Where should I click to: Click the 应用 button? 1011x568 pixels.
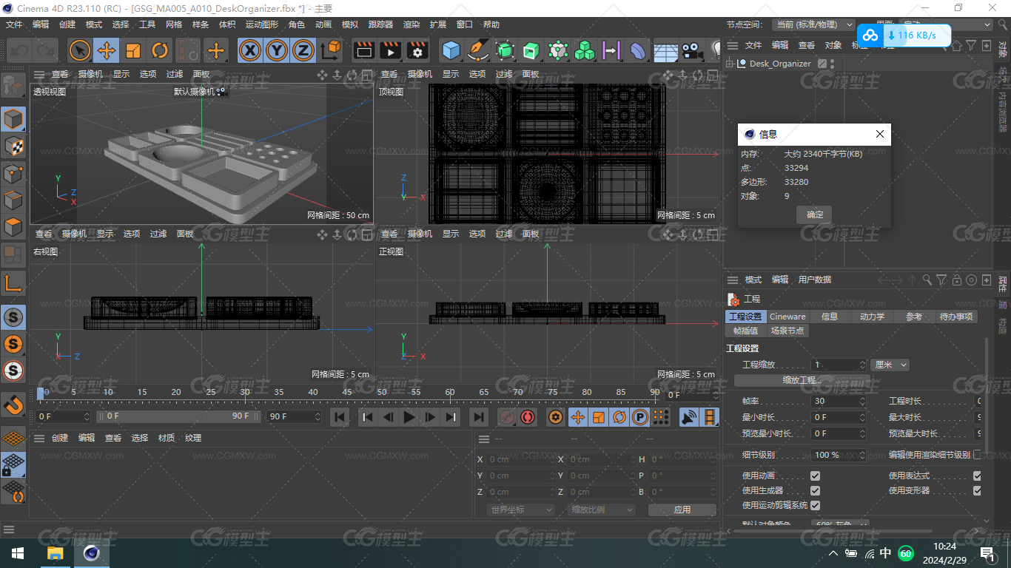tap(682, 510)
